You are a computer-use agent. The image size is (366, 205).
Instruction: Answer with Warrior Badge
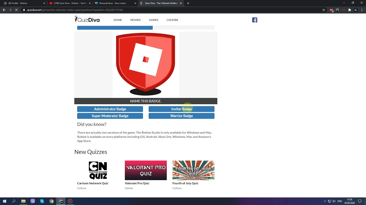click(182, 116)
